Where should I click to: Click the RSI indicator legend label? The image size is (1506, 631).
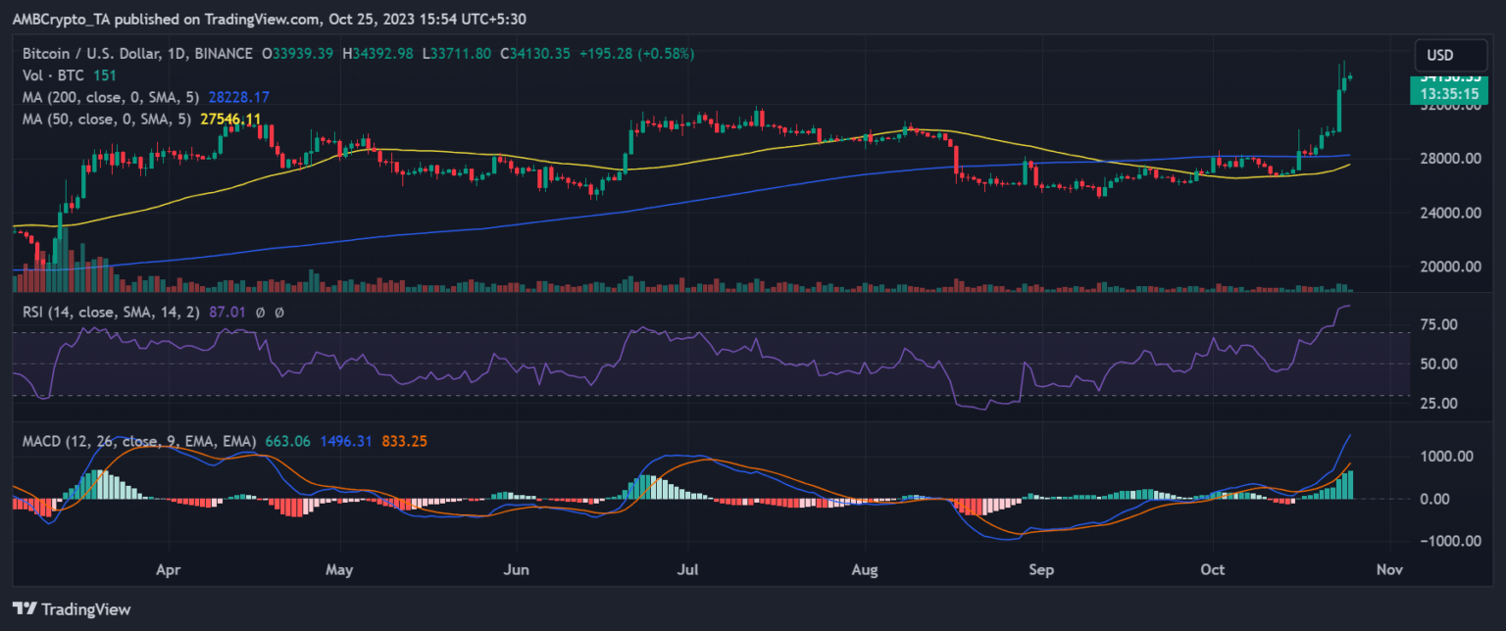pos(93,313)
